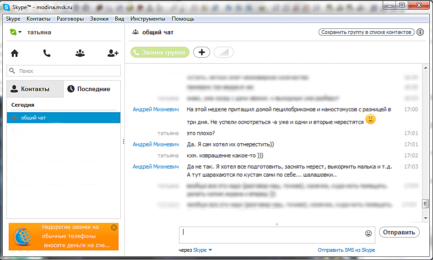Open the Инструменты menu
The width and height of the screenshot is (433, 260).
[148, 19]
